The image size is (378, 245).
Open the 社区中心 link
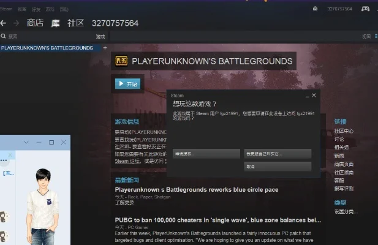point(344,131)
